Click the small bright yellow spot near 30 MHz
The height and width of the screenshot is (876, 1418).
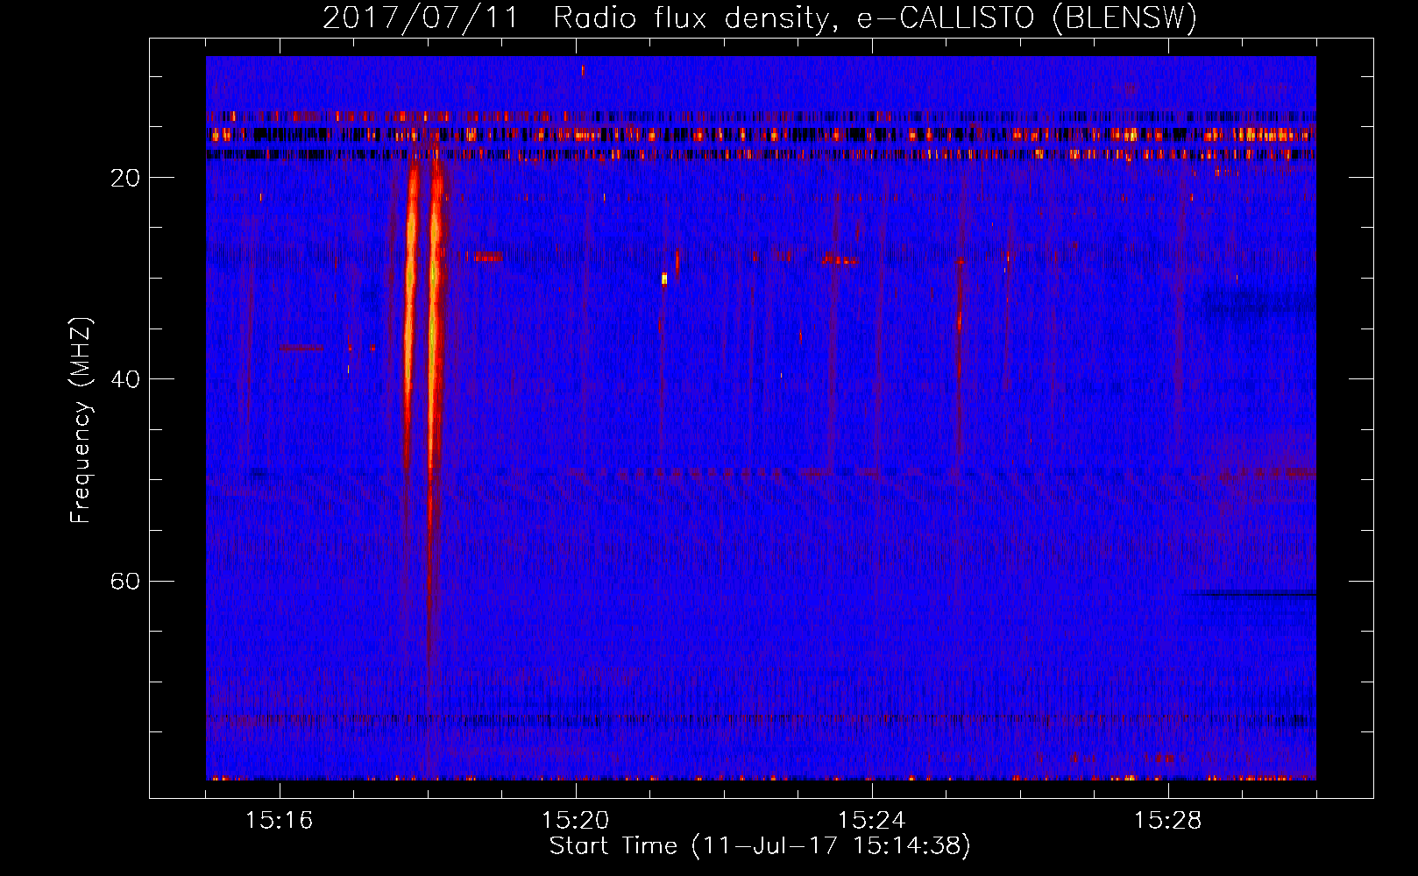pos(664,279)
